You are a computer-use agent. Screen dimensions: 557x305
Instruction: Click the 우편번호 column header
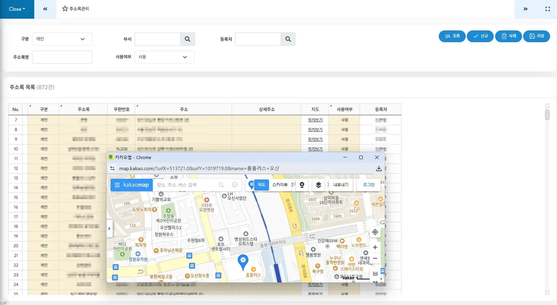[x=121, y=110]
